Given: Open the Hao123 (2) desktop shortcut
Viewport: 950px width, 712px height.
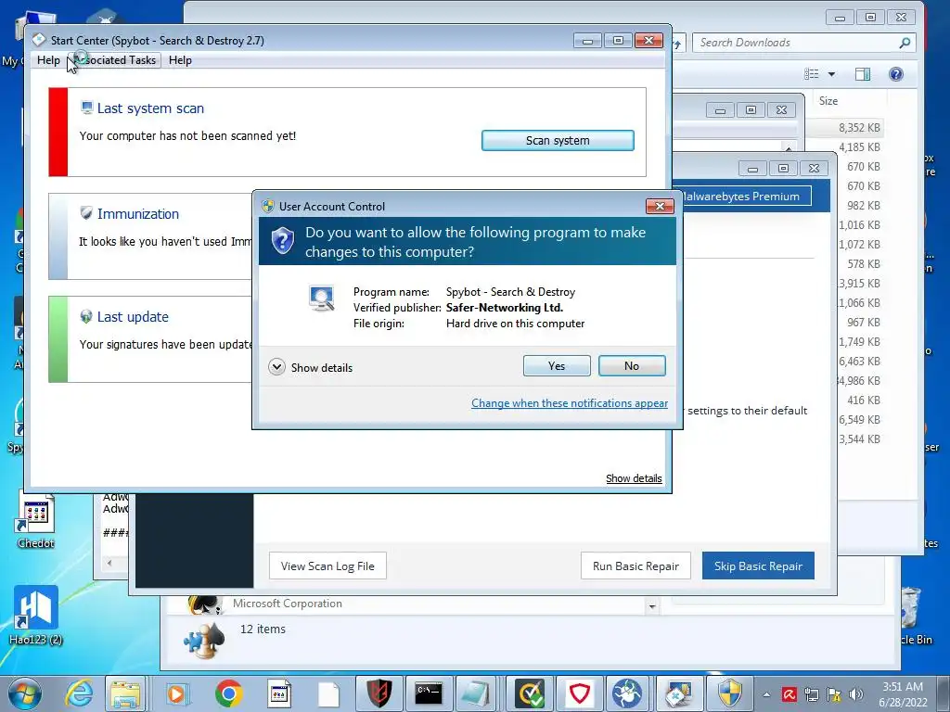Looking at the screenshot, I should tap(36, 616).
